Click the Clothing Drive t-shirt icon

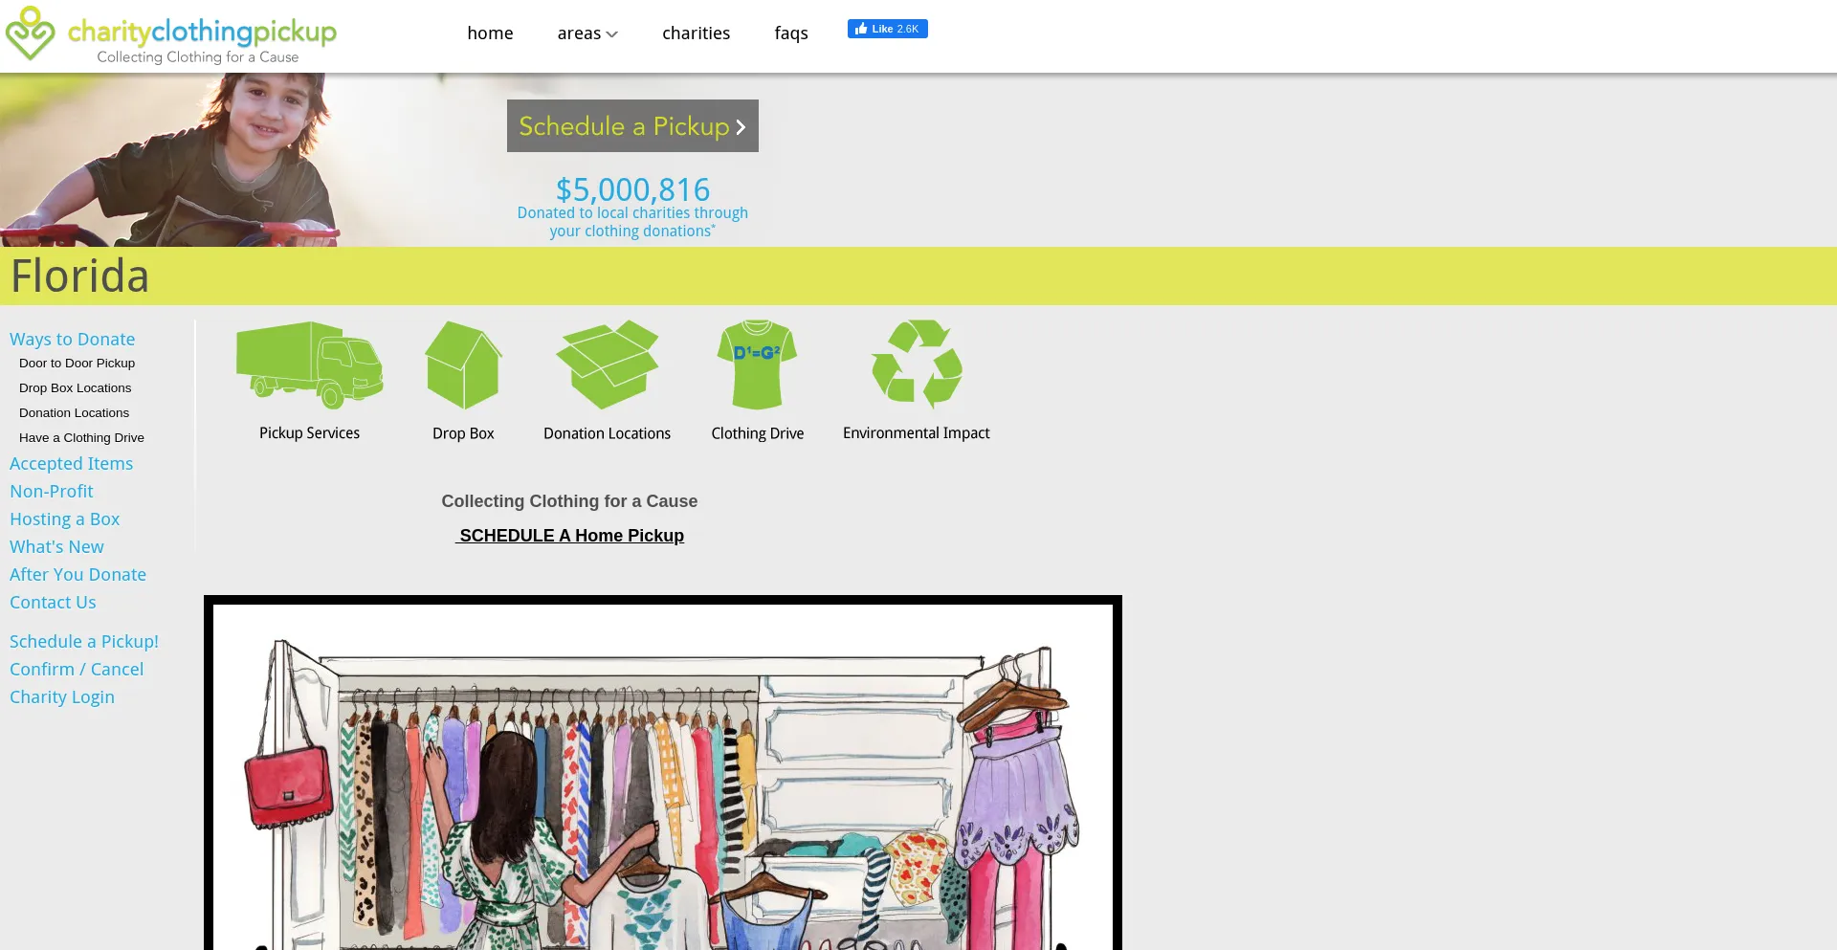tap(757, 365)
